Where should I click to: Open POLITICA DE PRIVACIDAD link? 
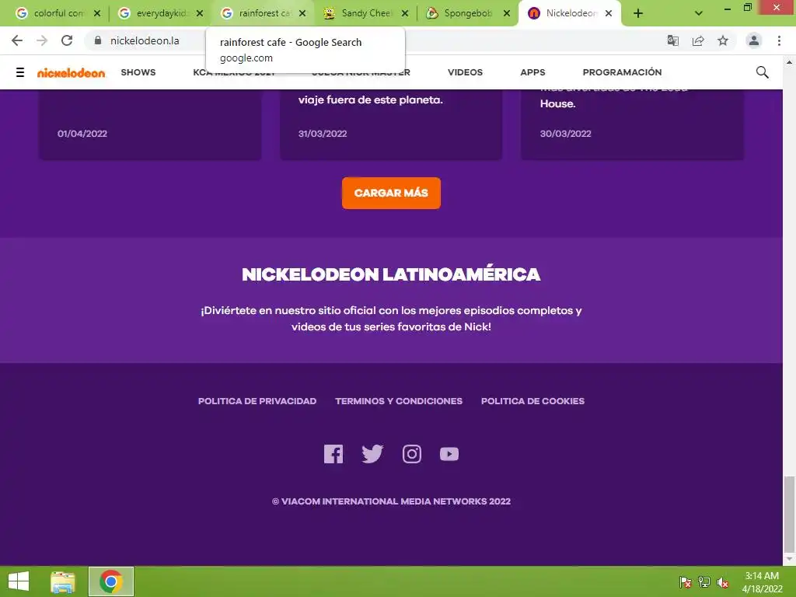click(x=257, y=401)
